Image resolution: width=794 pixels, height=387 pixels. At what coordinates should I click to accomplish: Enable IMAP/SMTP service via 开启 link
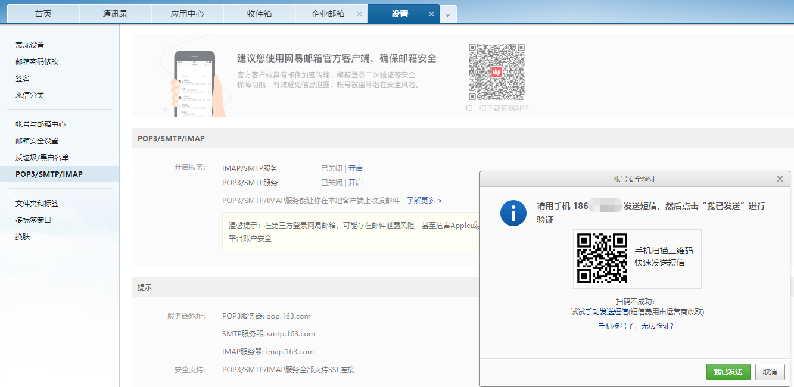click(356, 168)
